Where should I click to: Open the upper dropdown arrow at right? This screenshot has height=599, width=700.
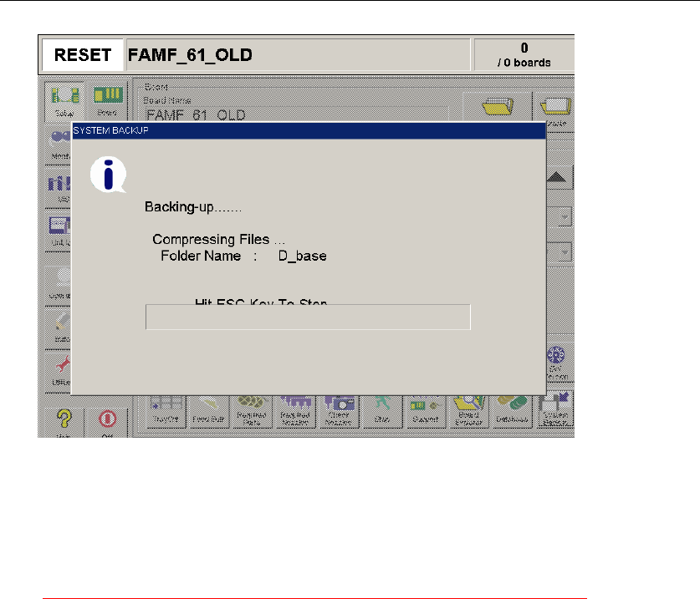[x=565, y=217]
